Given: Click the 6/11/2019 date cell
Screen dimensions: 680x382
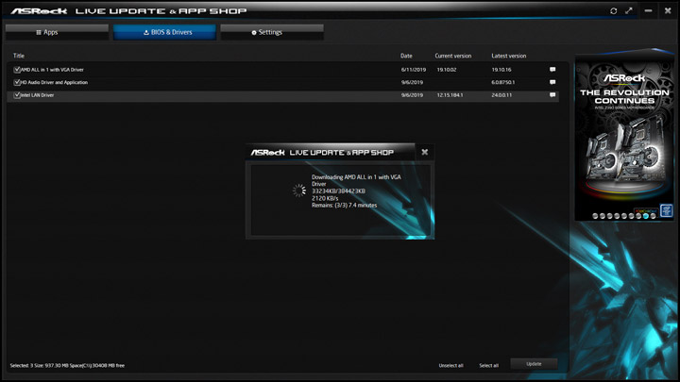Looking at the screenshot, I should pyautogui.click(x=414, y=69).
